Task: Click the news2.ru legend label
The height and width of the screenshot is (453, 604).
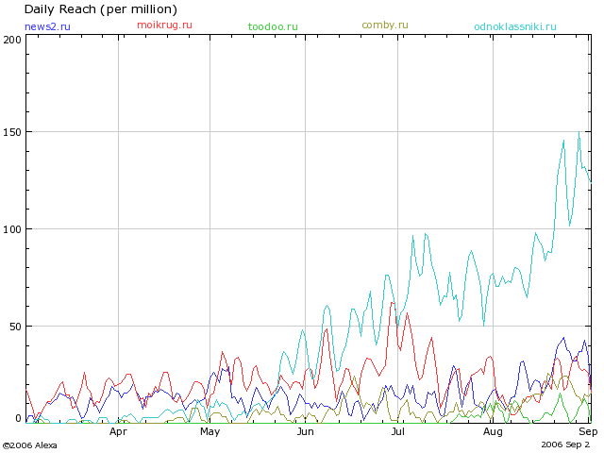Action: [47, 26]
